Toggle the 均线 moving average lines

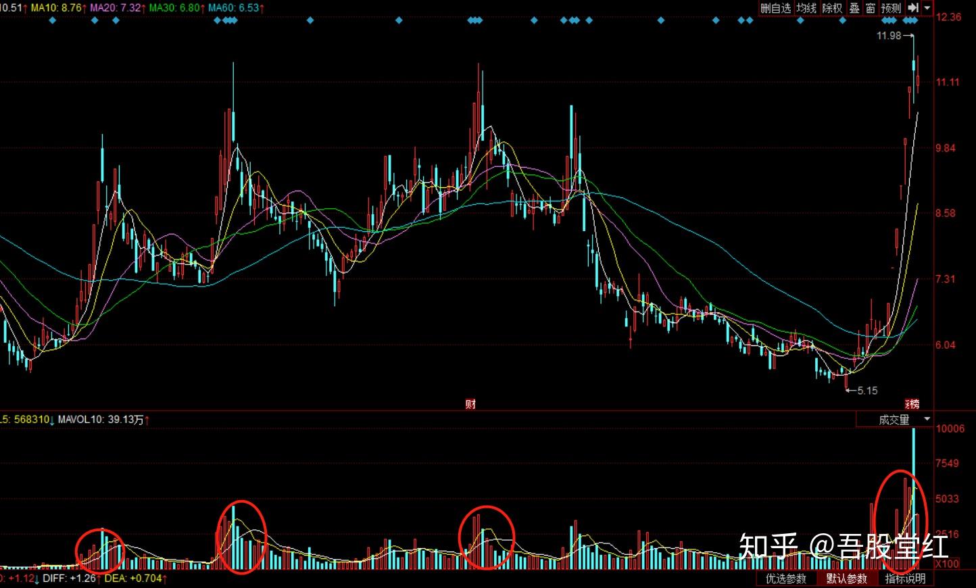(x=806, y=8)
